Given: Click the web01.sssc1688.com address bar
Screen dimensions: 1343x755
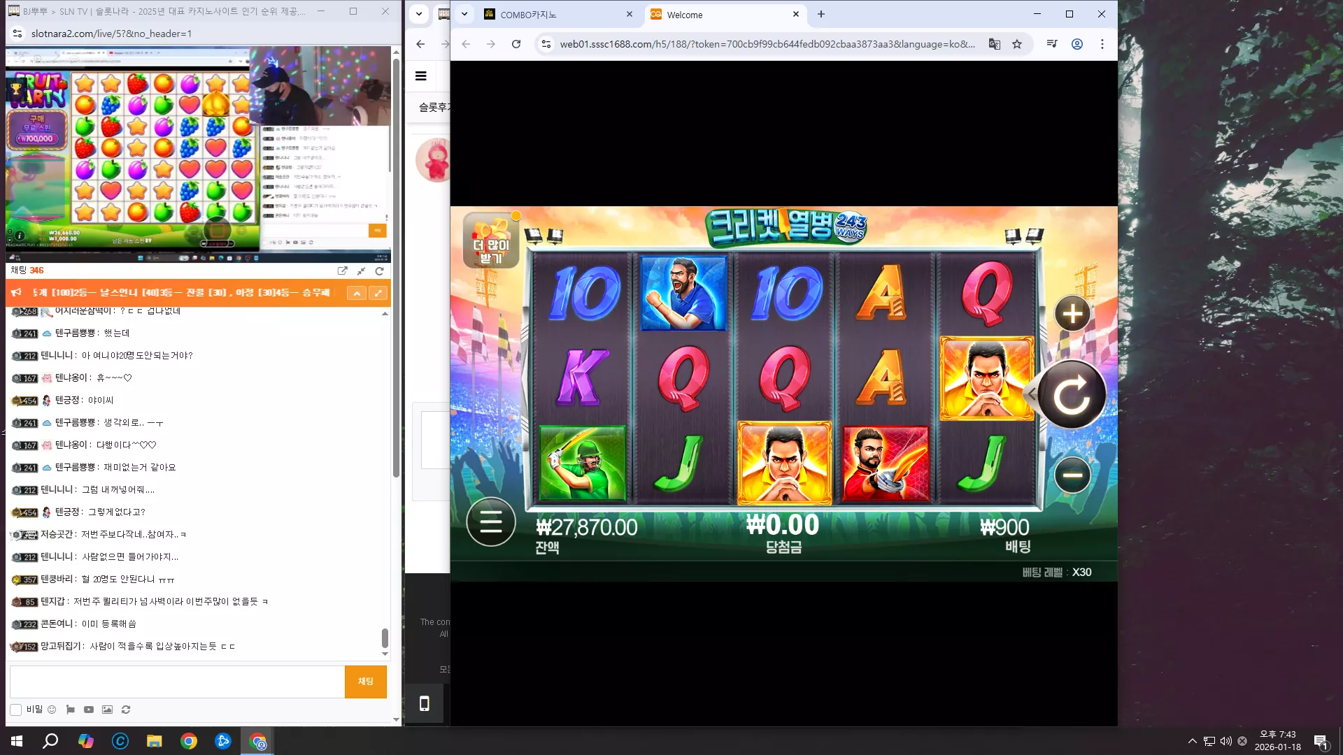Looking at the screenshot, I should click(x=767, y=44).
